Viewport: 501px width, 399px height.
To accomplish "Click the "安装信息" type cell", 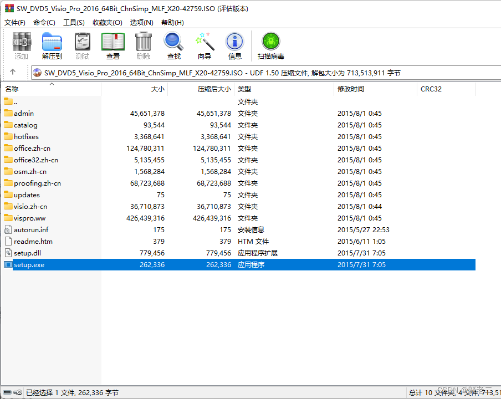I will point(251,229).
